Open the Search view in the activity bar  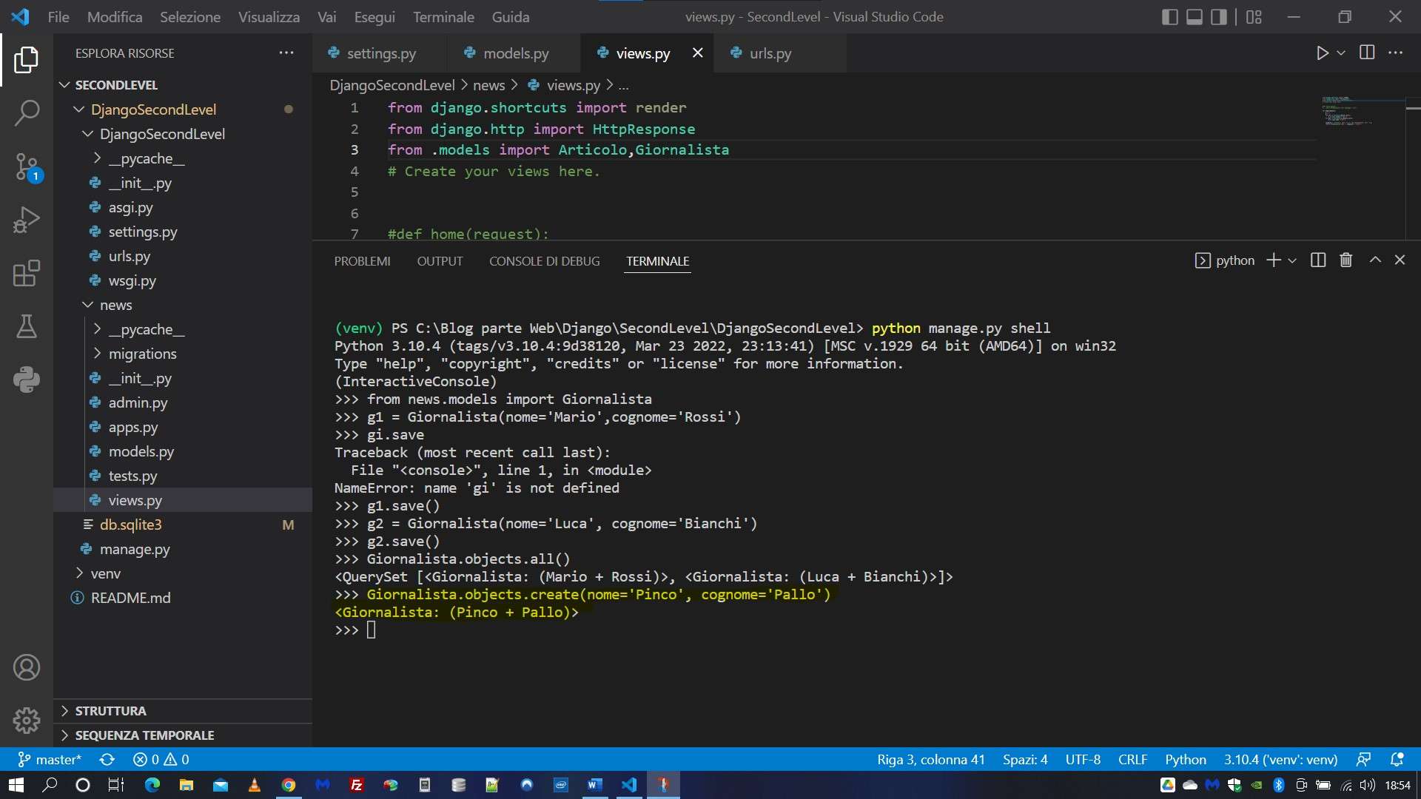pos(27,112)
